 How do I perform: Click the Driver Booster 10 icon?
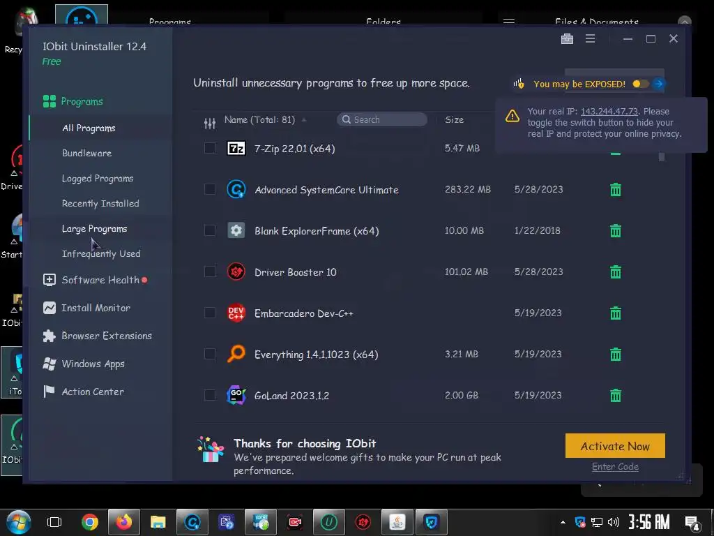(x=236, y=272)
